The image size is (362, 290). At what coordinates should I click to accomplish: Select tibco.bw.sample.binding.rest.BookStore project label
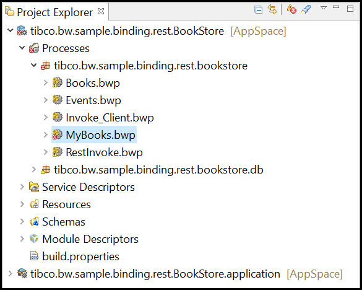pos(127,31)
